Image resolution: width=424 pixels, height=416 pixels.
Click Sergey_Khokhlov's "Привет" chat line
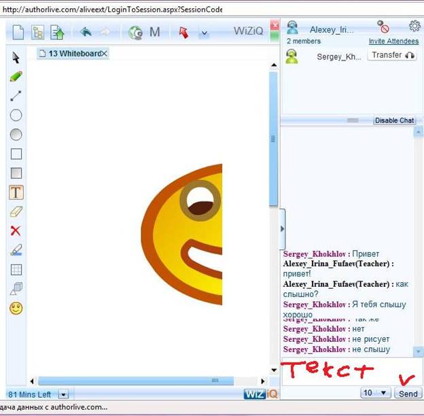[331, 254]
